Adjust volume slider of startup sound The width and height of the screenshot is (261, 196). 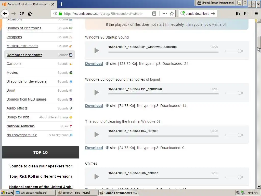click(234, 51)
